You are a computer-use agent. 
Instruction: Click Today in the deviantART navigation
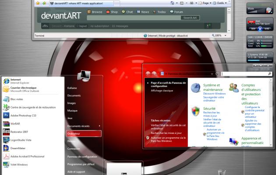(159, 12)
